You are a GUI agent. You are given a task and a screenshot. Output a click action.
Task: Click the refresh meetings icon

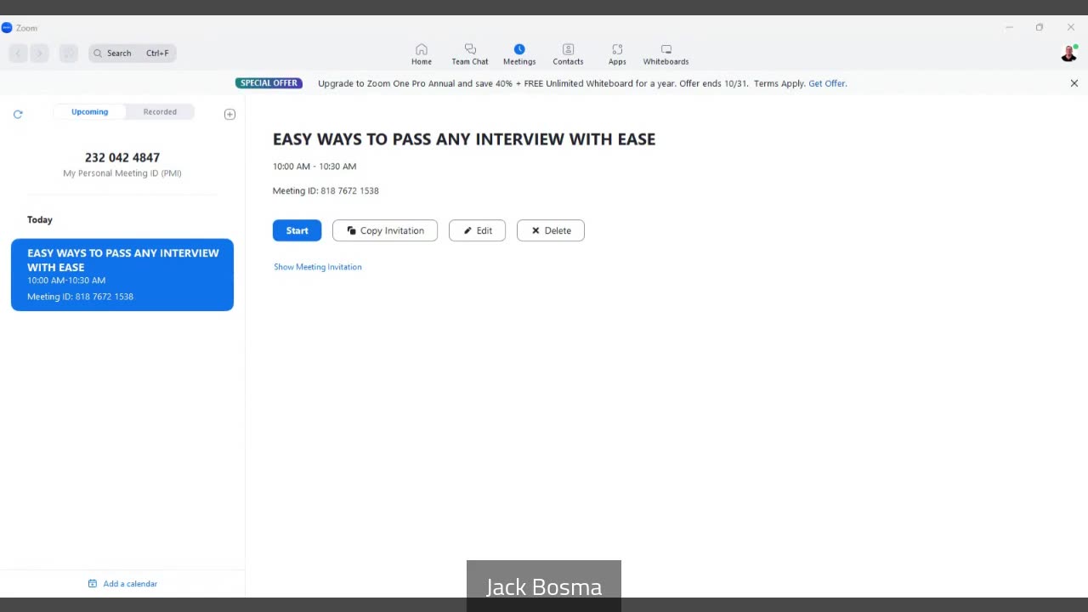point(18,114)
